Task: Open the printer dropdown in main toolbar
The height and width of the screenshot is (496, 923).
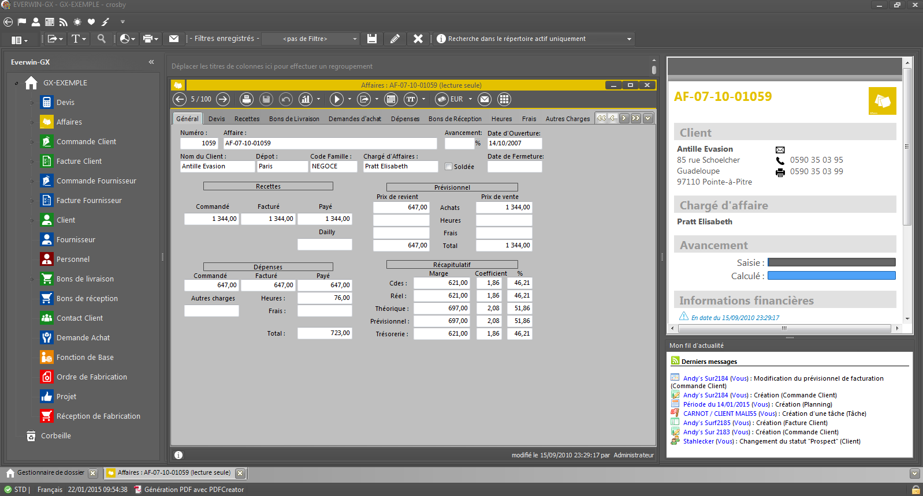Action: click(151, 39)
